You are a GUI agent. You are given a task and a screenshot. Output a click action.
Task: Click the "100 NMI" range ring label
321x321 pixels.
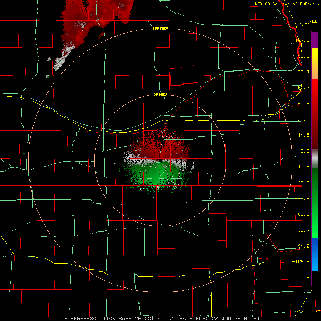pyautogui.click(x=160, y=28)
